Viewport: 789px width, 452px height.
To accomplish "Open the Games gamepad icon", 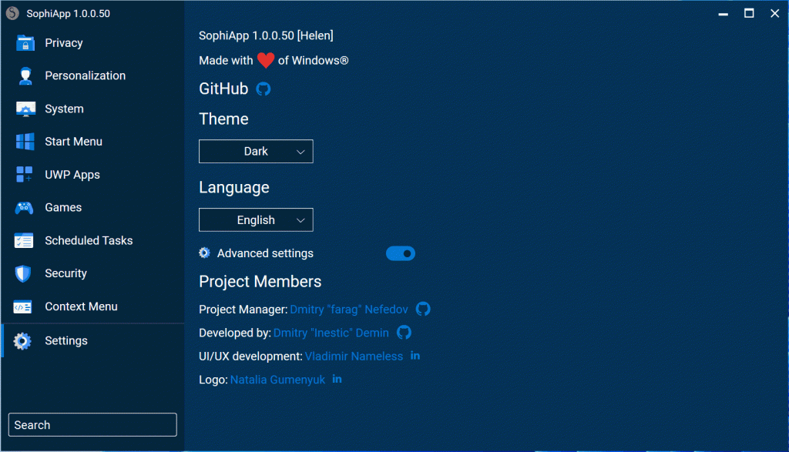I will (x=22, y=207).
